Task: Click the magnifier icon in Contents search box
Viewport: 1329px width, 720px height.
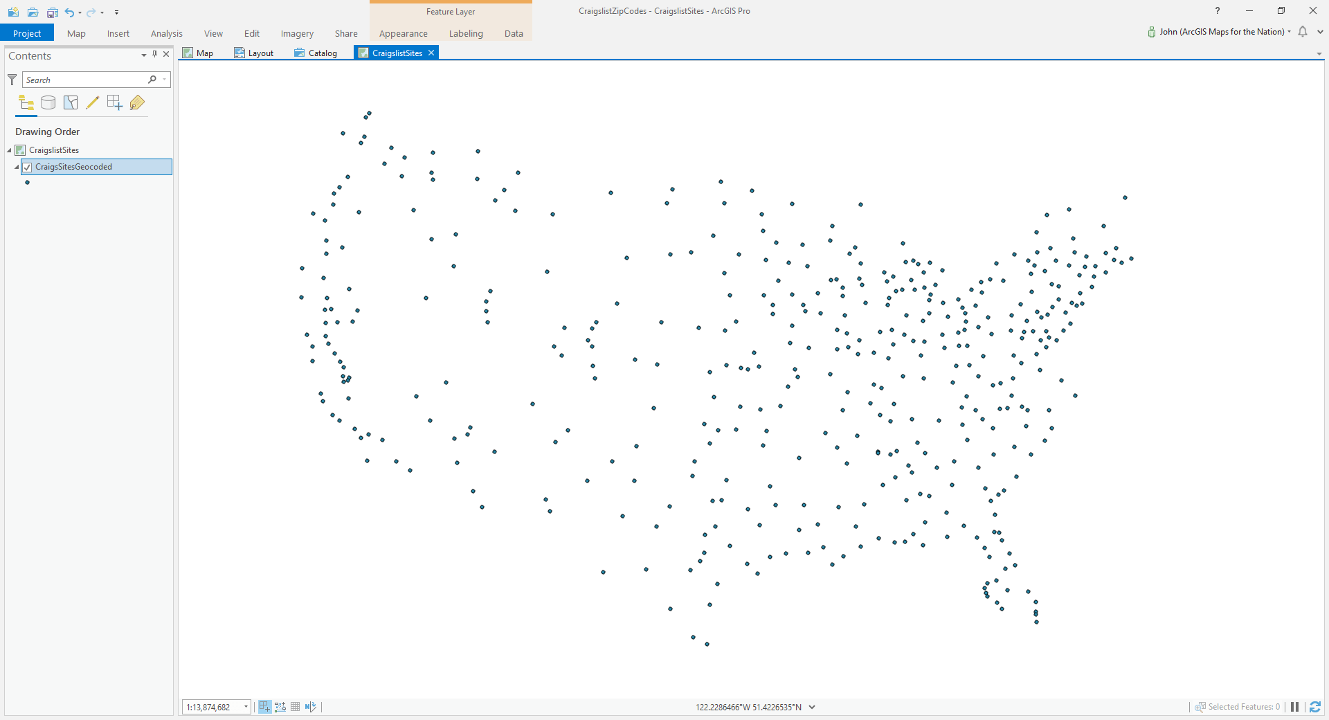Action: (x=152, y=80)
